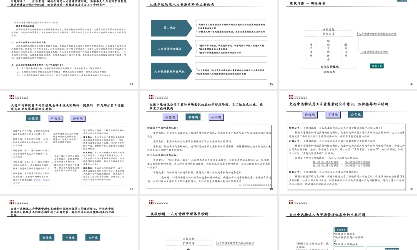The width and height of the screenshot is (417, 250).
Task: Select slide 19 about 公平意识
Action: 348,142
